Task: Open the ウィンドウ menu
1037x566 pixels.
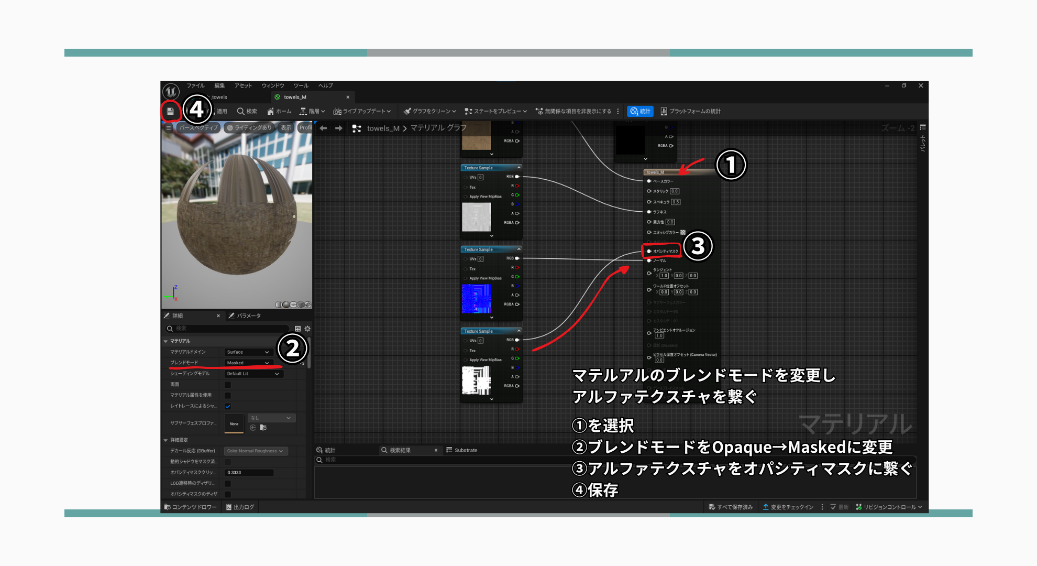Action: click(x=273, y=85)
